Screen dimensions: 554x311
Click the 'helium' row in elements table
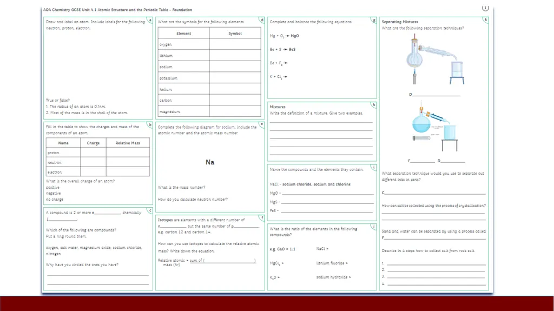tap(209, 89)
